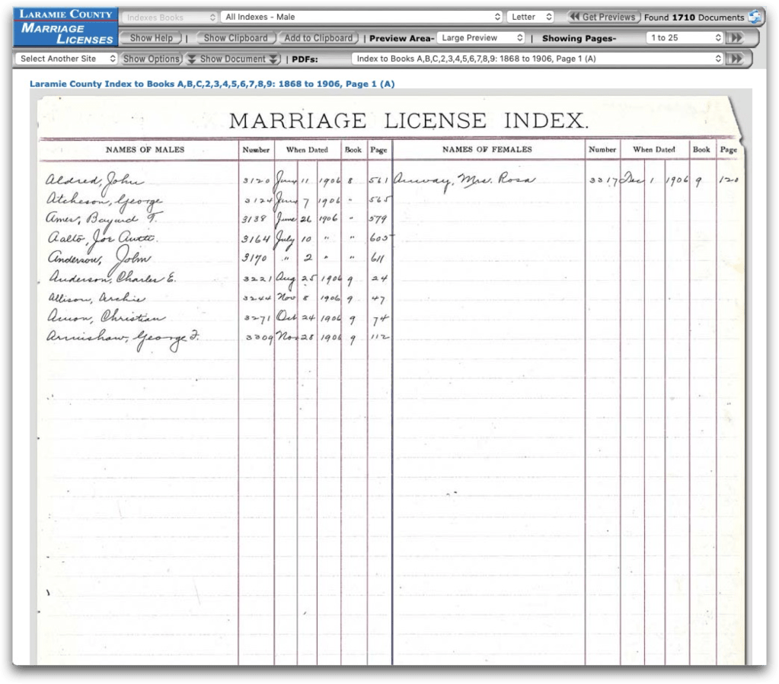The image size is (779, 684).
Task: Open the PDFs index page dropdown
Action: [x=538, y=59]
